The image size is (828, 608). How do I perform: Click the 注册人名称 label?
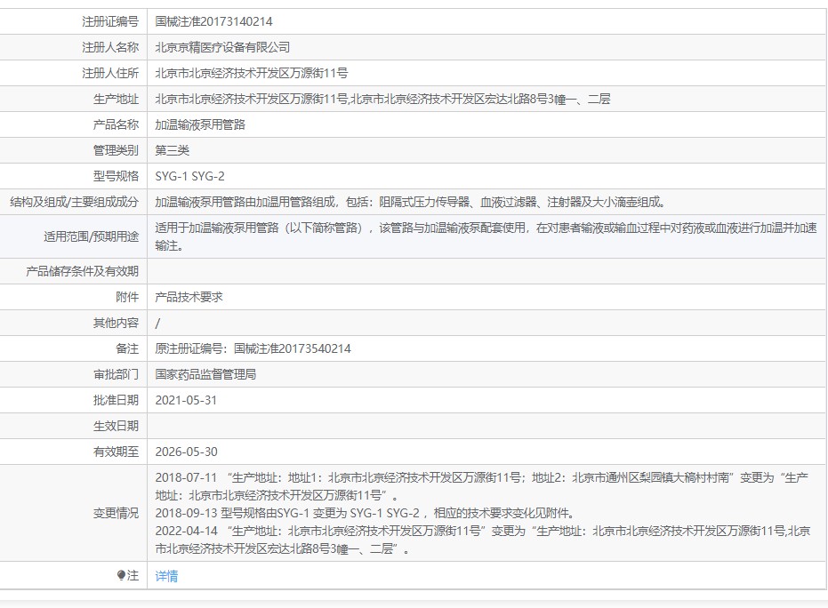tap(110, 47)
